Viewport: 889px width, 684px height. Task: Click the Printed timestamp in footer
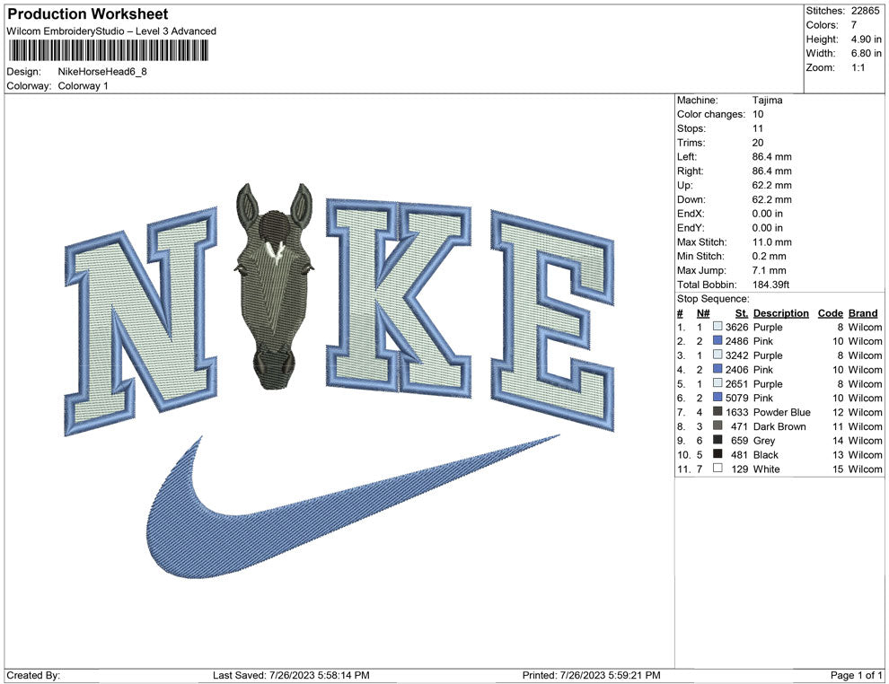[x=592, y=675]
